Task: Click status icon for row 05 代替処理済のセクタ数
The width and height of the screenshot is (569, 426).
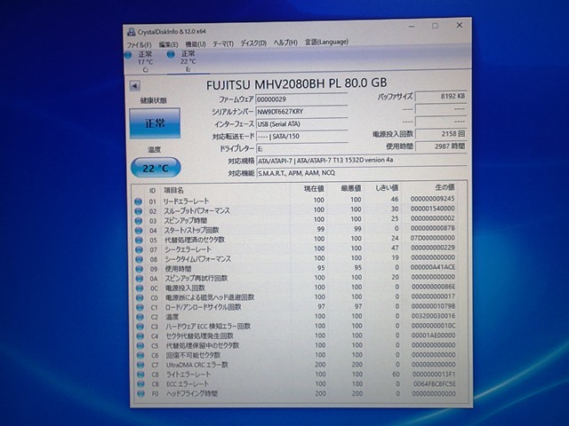Action: pos(139,241)
